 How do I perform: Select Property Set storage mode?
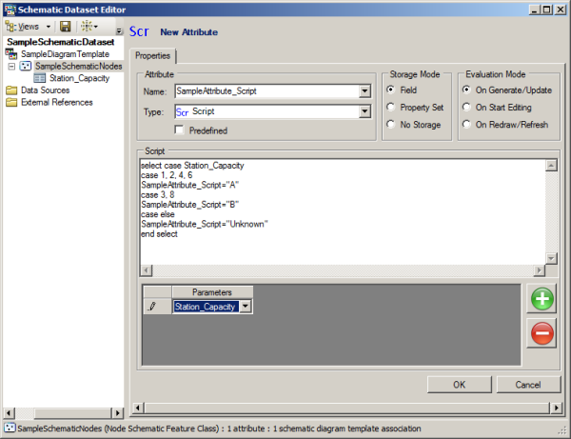(x=391, y=107)
